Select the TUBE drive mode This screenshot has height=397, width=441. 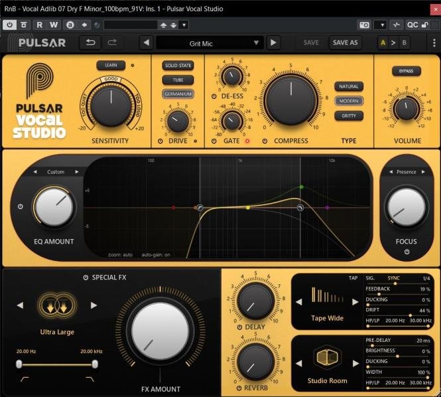pyautogui.click(x=178, y=80)
